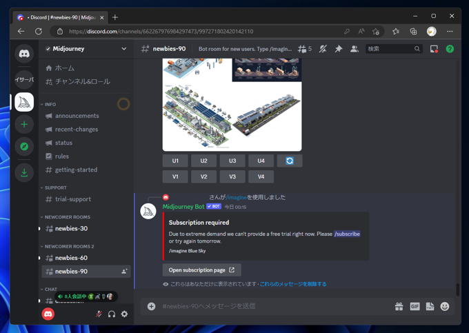Open the sticker picker icon
This screenshot has width=469, height=333.
coord(430,306)
